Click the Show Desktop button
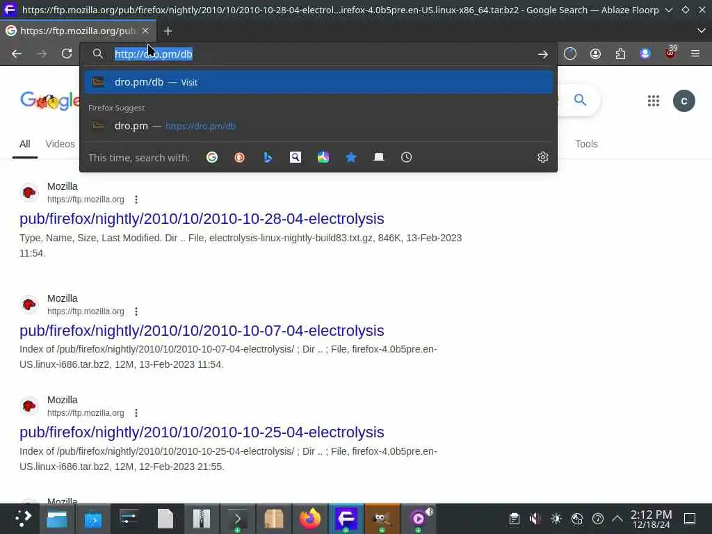Screen dimensions: 712x534 click(690, 519)
